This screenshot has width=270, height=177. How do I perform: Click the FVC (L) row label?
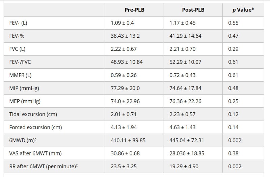point(17,49)
